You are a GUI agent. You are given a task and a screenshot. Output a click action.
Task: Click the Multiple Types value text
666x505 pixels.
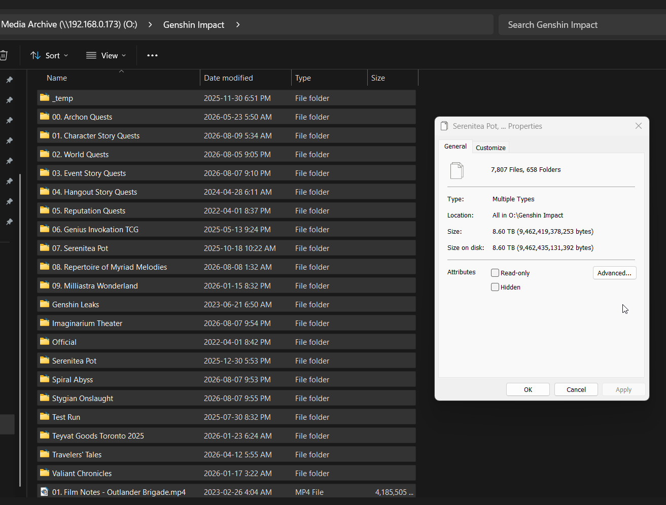tap(513, 199)
